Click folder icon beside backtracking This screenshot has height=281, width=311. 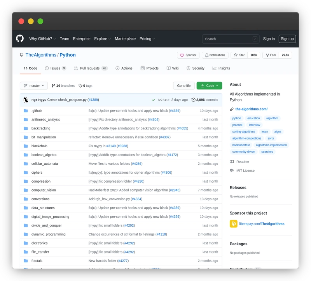click(x=26, y=128)
